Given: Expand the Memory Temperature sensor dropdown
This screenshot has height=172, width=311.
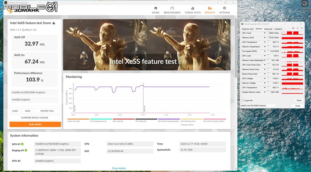Looking at the screenshot, I should click(265, 47).
